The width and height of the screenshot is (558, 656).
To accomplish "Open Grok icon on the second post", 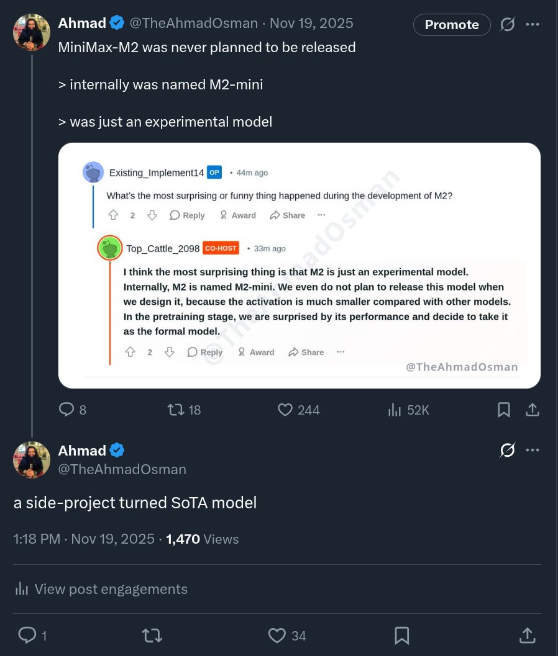I will click(508, 451).
